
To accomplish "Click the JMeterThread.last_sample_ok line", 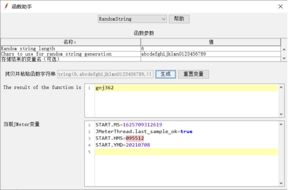I will [x=144, y=131].
